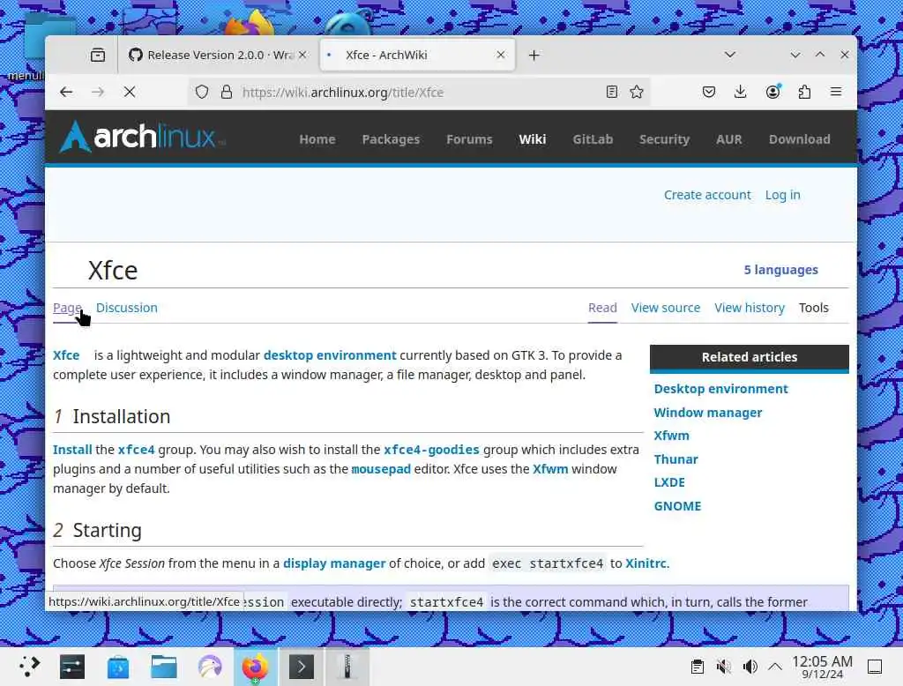Expand the list all tabs chevron
This screenshot has height=686, width=903.
[x=730, y=55]
